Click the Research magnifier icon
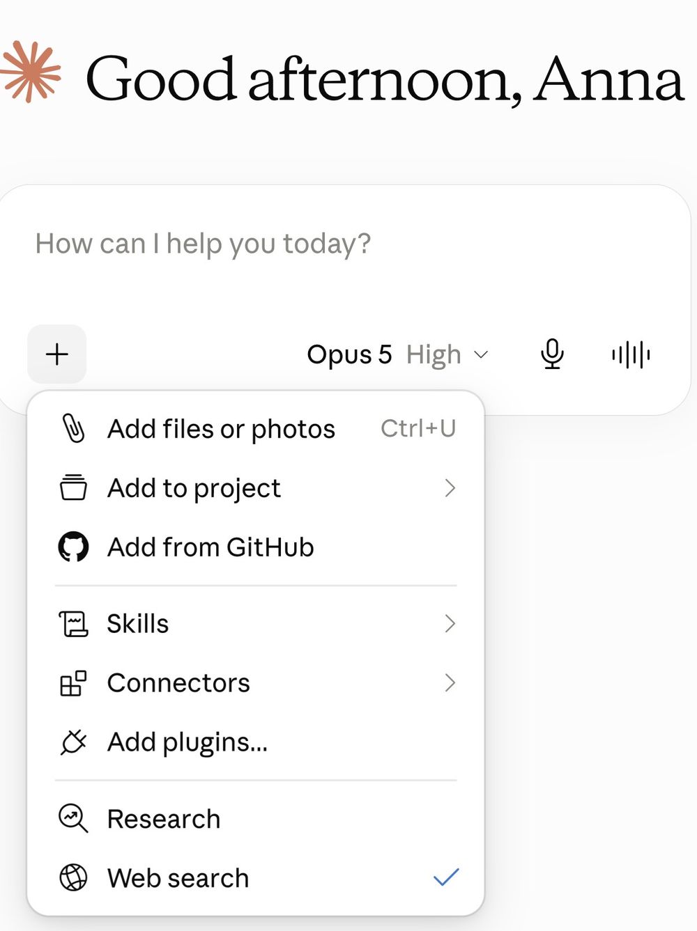Screen dimensions: 697x931 tap(73, 818)
